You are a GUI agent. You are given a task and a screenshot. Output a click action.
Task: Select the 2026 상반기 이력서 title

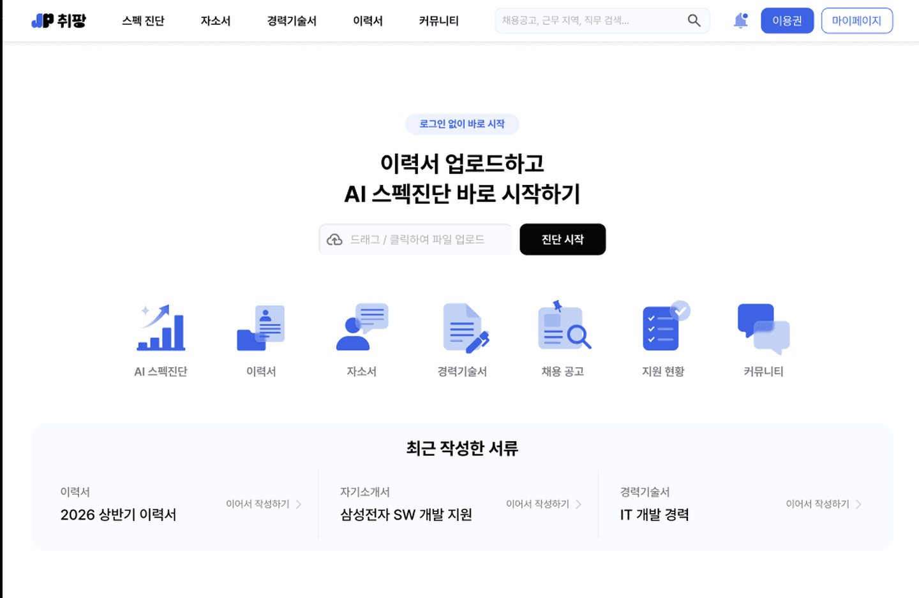pos(118,514)
